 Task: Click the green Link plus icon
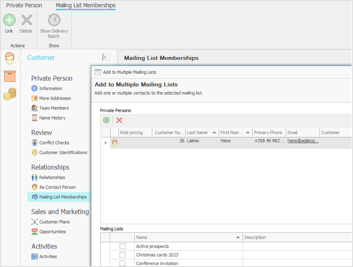9,20
